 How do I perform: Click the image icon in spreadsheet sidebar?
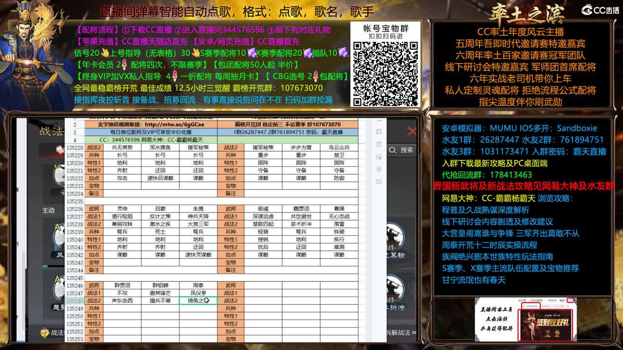[379, 157]
